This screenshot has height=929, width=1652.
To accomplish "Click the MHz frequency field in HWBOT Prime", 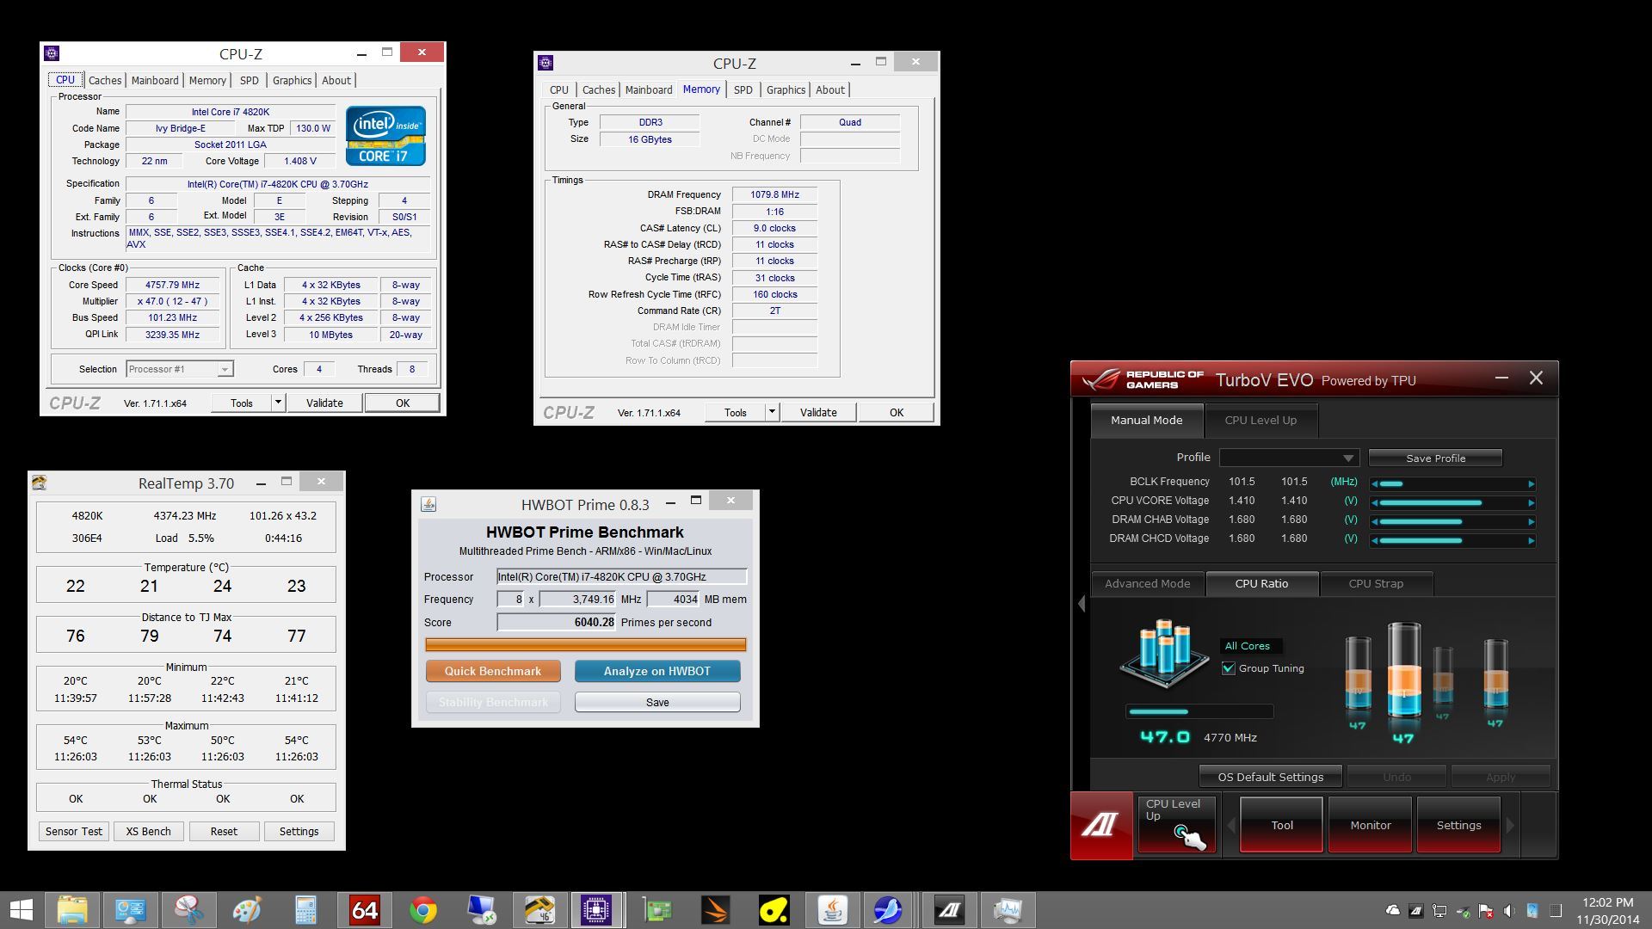I will [577, 600].
